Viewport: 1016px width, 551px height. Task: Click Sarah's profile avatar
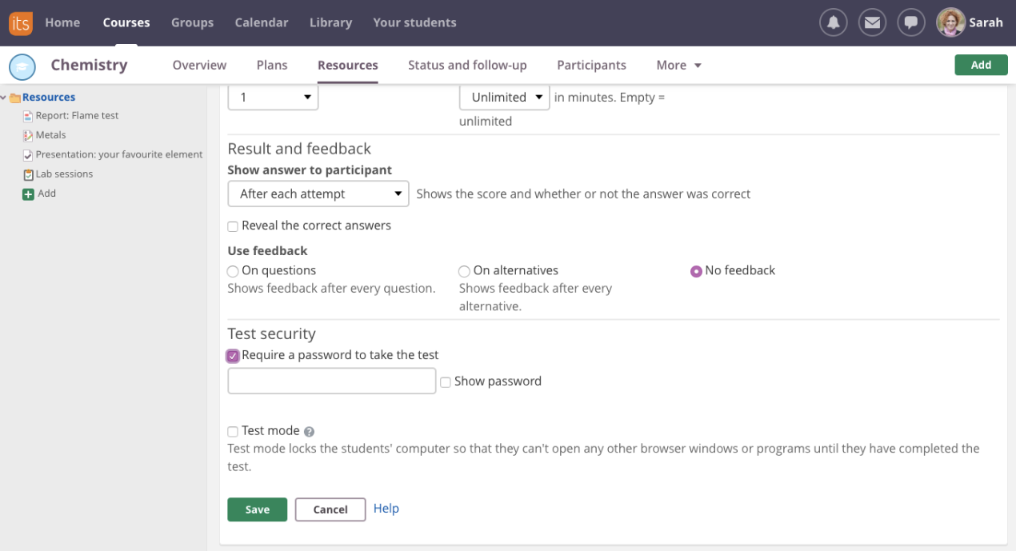950,22
